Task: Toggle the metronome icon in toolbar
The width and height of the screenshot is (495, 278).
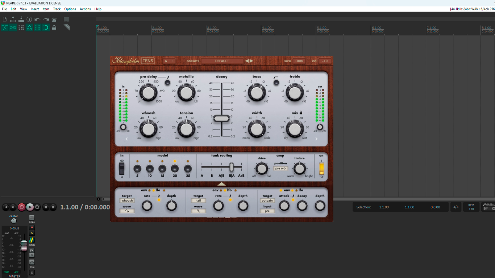Action: tap(54, 19)
